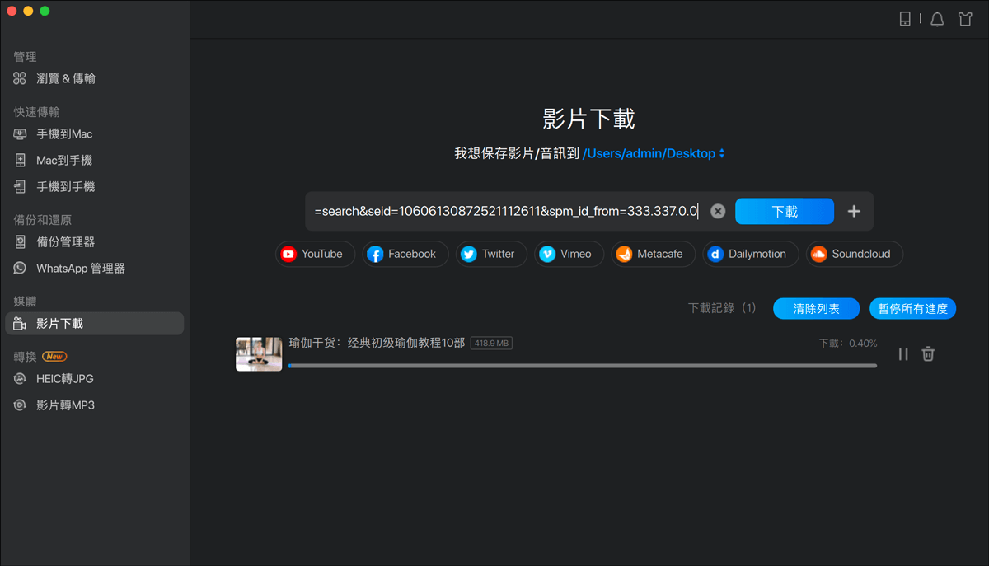The width and height of the screenshot is (989, 566).
Task: Pause the 瑜伽干货 video download
Action: click(902, 353)
